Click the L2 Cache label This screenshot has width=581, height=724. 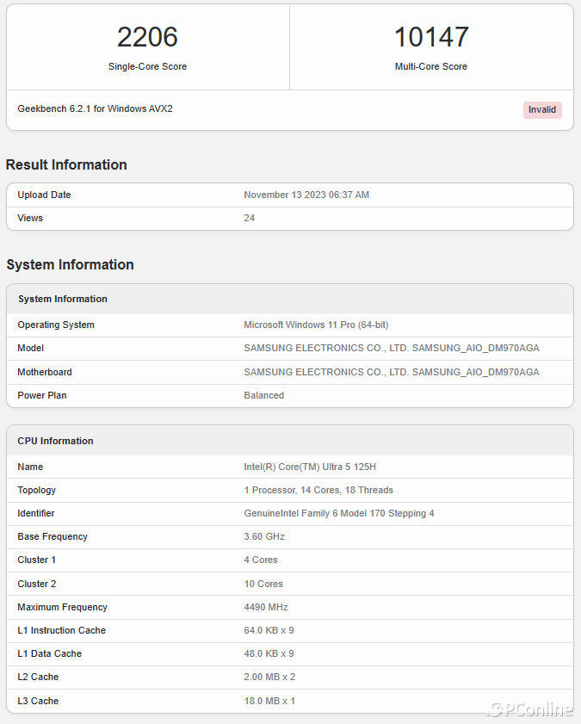click(x=38, y=677)
